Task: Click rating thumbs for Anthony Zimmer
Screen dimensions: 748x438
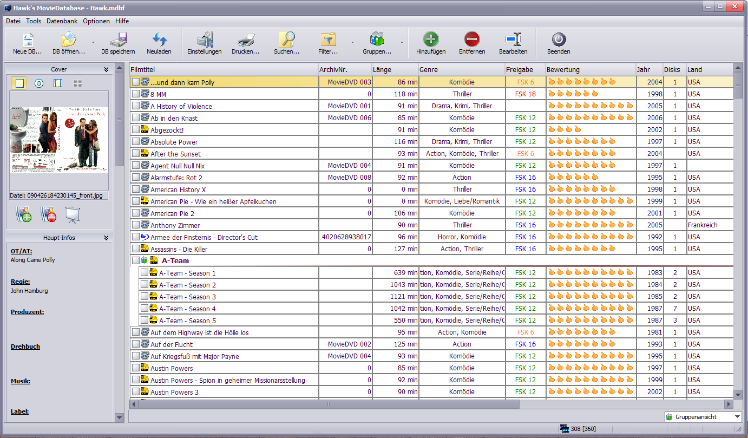Action: coord(590,225)
